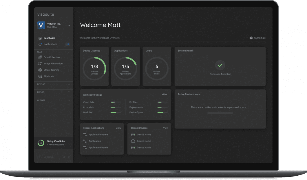This screenshot has width=307, height=180.
Task: Open the Virtucon Inc. workspace dropdown
Action: click(x=69, y=25)
